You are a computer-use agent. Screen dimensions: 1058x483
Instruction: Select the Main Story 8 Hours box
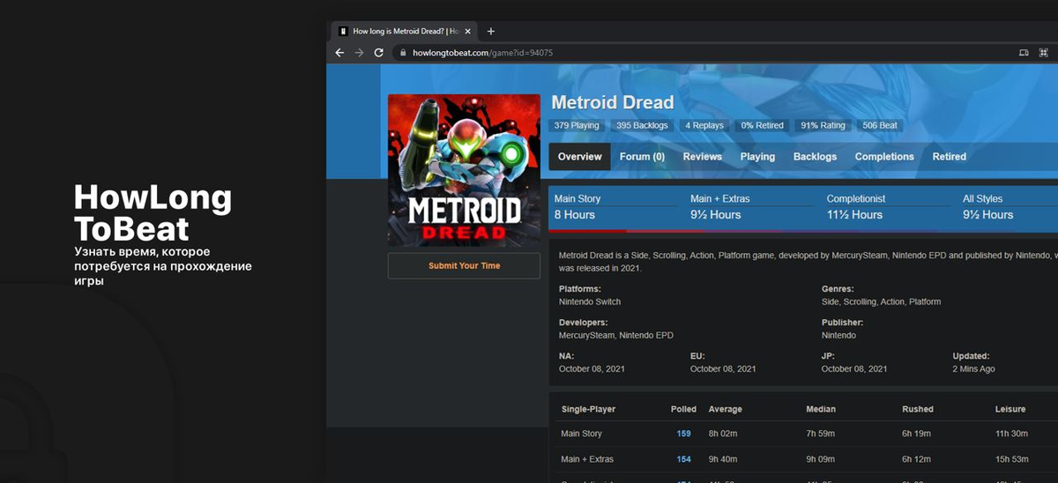(616, 208)
